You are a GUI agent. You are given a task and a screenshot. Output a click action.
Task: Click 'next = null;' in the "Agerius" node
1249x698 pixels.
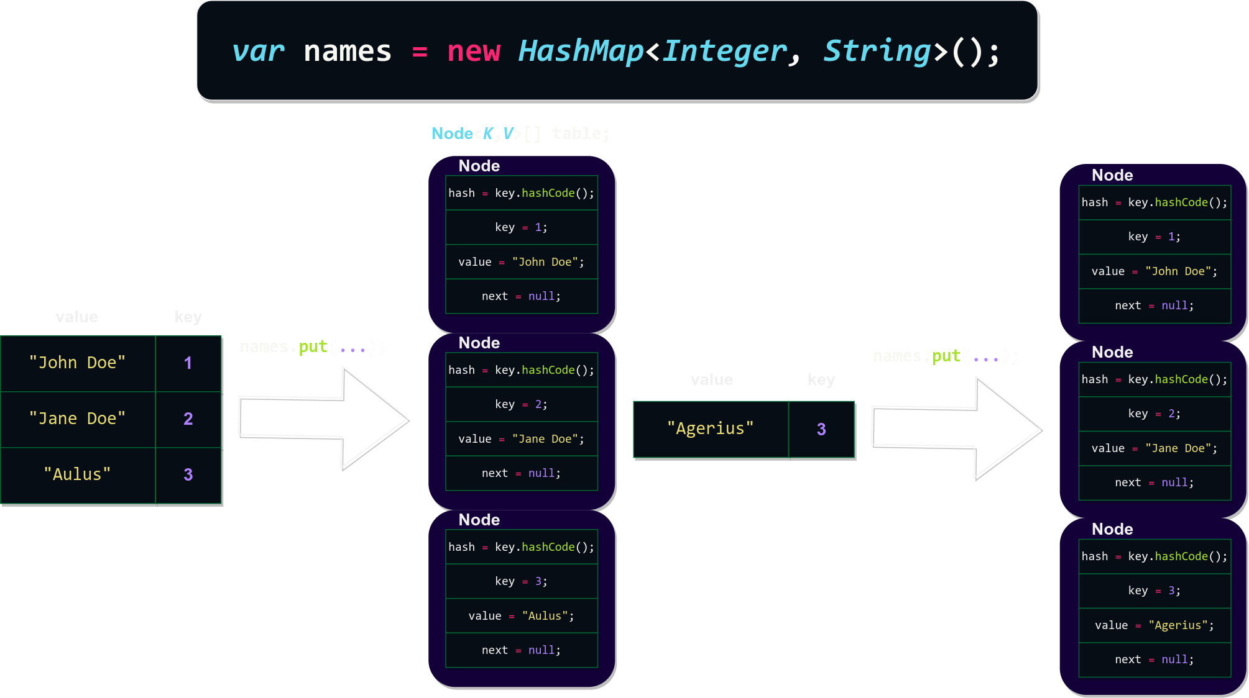pyautogui.click(x=1155, y=659)
